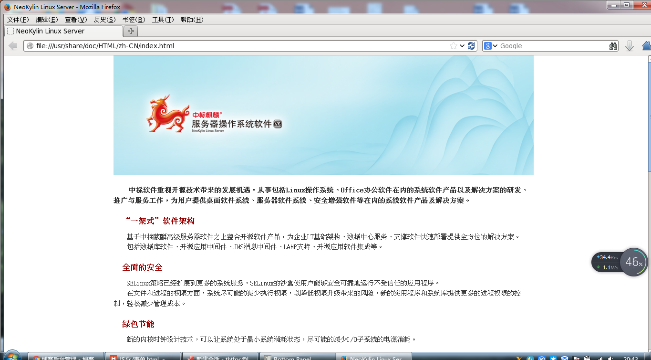Open the 编辑(E) menu

[47, 20]
